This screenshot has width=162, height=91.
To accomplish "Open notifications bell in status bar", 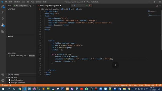I will pyautogui.click(x=160, y=85).
